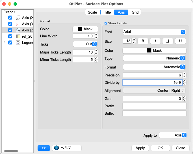Viewport: 193px width, 154px height.
Task: Click the blue help question-mark icon
Action: (57, 148)
